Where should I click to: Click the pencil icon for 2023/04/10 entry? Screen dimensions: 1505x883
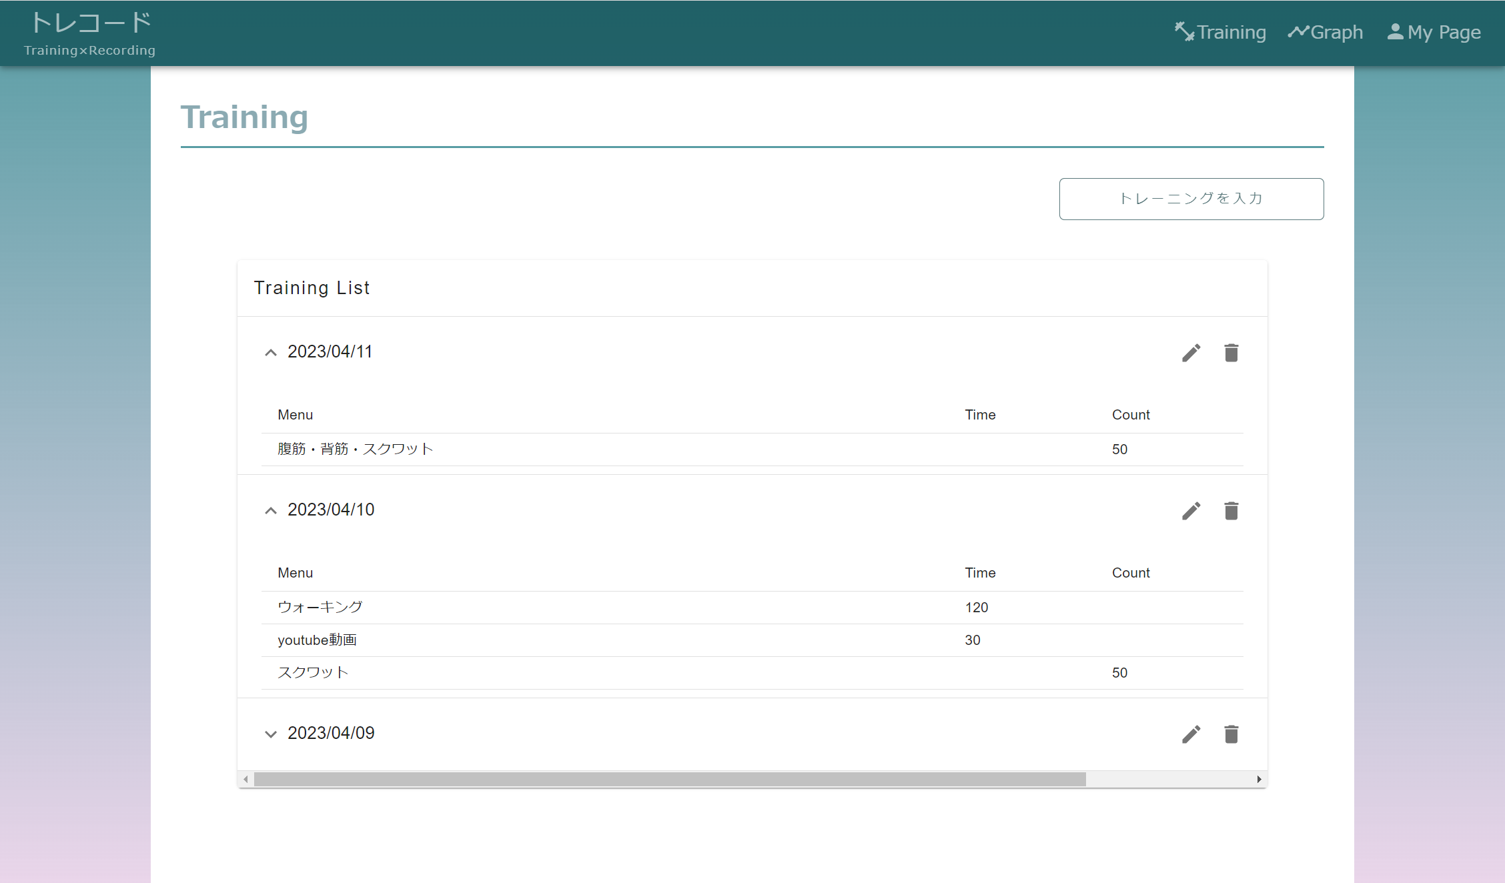(1191, 510)
